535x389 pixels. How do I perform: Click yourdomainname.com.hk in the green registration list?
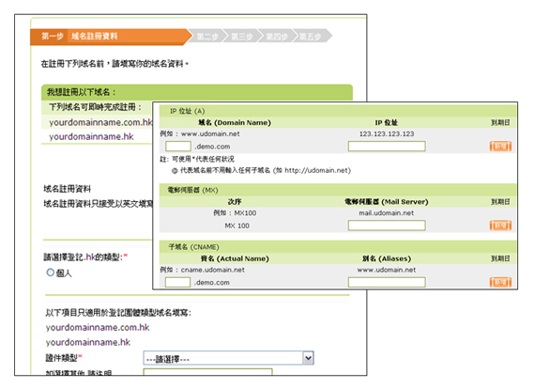[x=100, y=122]
